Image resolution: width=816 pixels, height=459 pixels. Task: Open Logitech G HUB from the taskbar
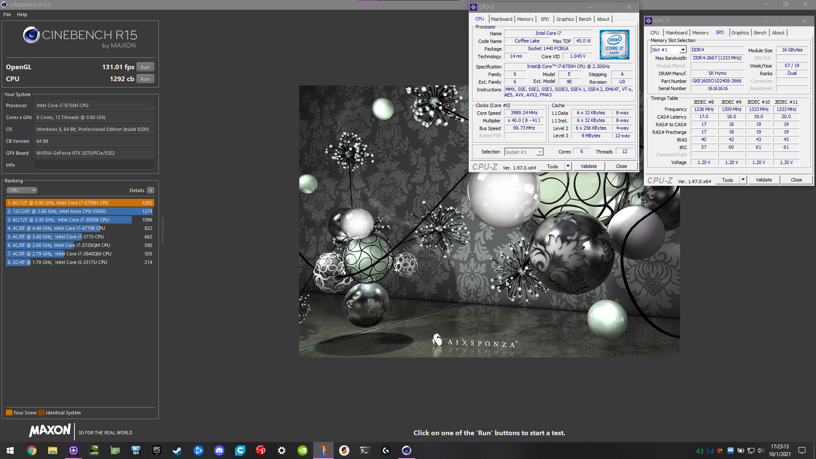click(x=386, y=450)
